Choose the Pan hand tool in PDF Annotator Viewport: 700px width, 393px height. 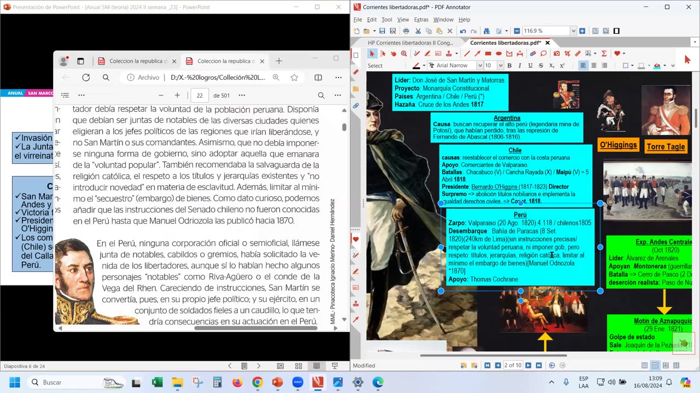point(393,53)
